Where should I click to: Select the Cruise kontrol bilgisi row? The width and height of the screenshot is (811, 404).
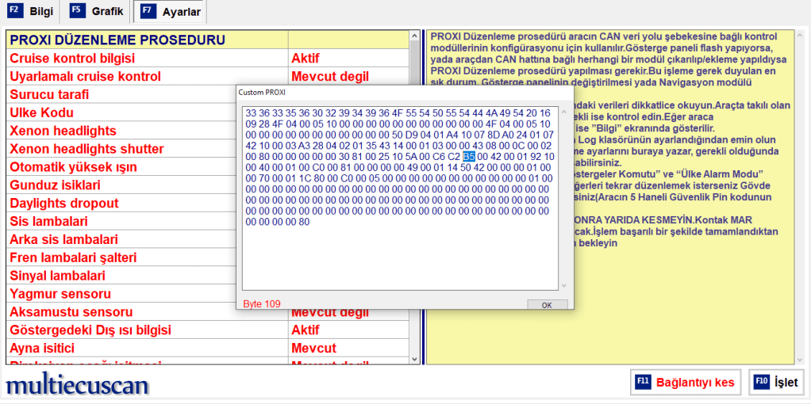(147, 59)
